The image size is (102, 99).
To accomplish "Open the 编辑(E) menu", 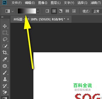I will (30, 3).
